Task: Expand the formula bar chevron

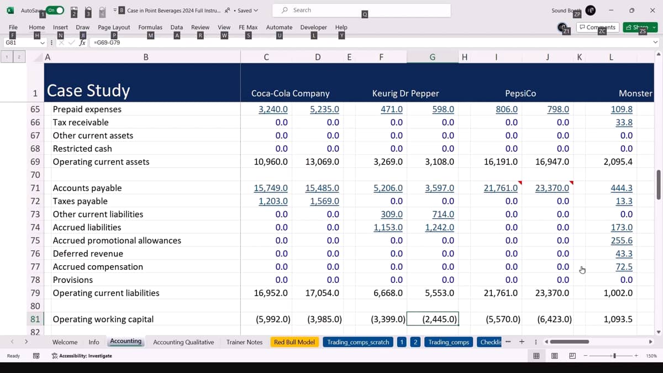Action: pyautogui.click(x=656, y=43)
